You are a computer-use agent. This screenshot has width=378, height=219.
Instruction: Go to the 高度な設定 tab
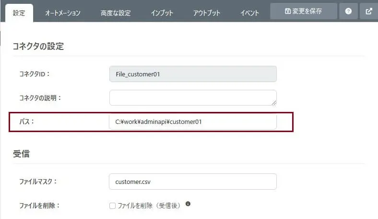click(116, 13)
